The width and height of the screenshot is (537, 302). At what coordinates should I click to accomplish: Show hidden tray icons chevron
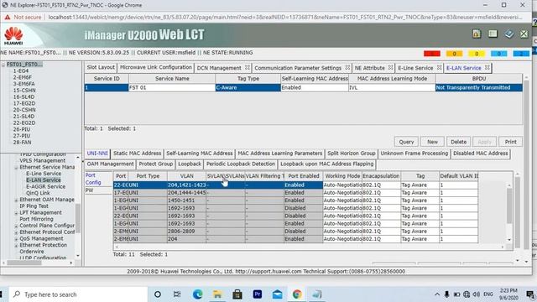click(x=437, y=294)
